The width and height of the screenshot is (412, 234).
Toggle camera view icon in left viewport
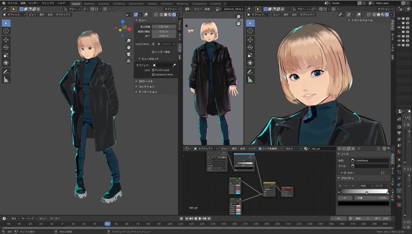[x=128, y=54]
